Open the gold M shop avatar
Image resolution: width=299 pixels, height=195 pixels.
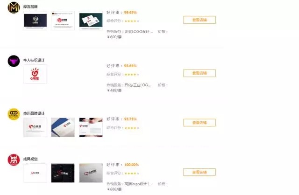14,7
